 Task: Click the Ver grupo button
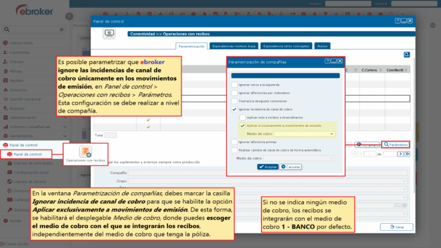pos(367,144)
